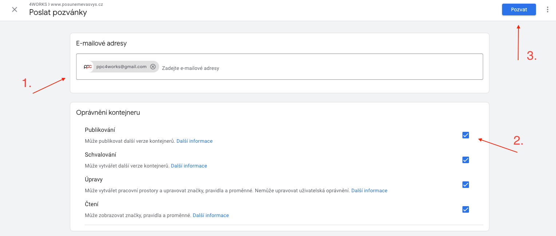Click the ppc4works@gmail.com address text
Viewport: 556px width, 236px height.
[121, 67]
